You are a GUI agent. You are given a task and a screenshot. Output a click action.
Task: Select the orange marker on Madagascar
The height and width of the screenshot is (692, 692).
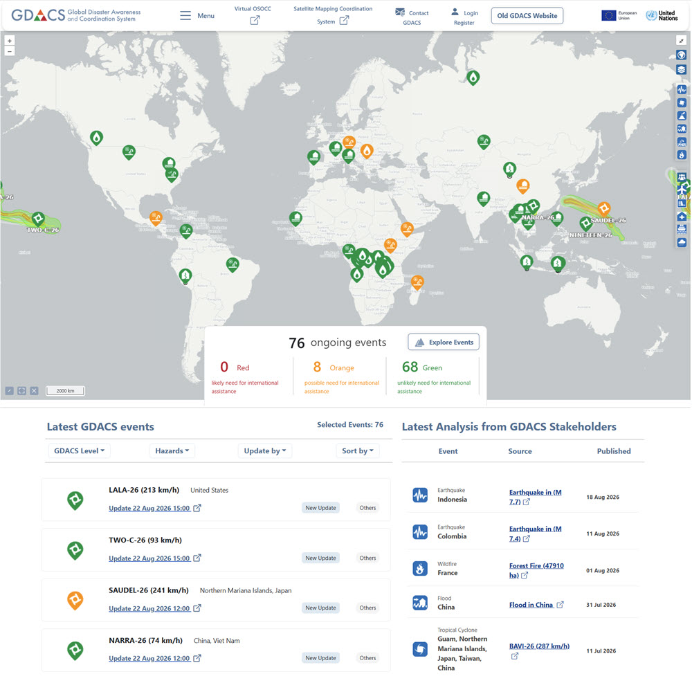tap(417, 282)
